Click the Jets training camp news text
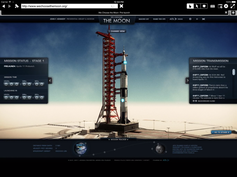Screen dimensions: 237x177 pyautogui.click(x=187, y=149)
